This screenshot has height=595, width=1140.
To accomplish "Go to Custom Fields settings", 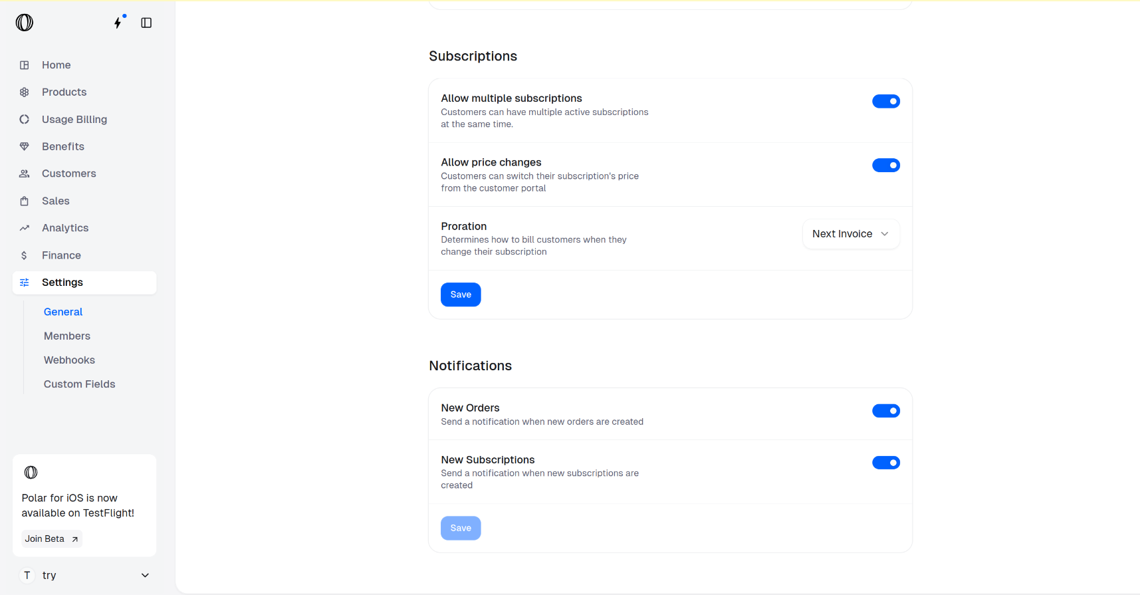I will 79,384.
